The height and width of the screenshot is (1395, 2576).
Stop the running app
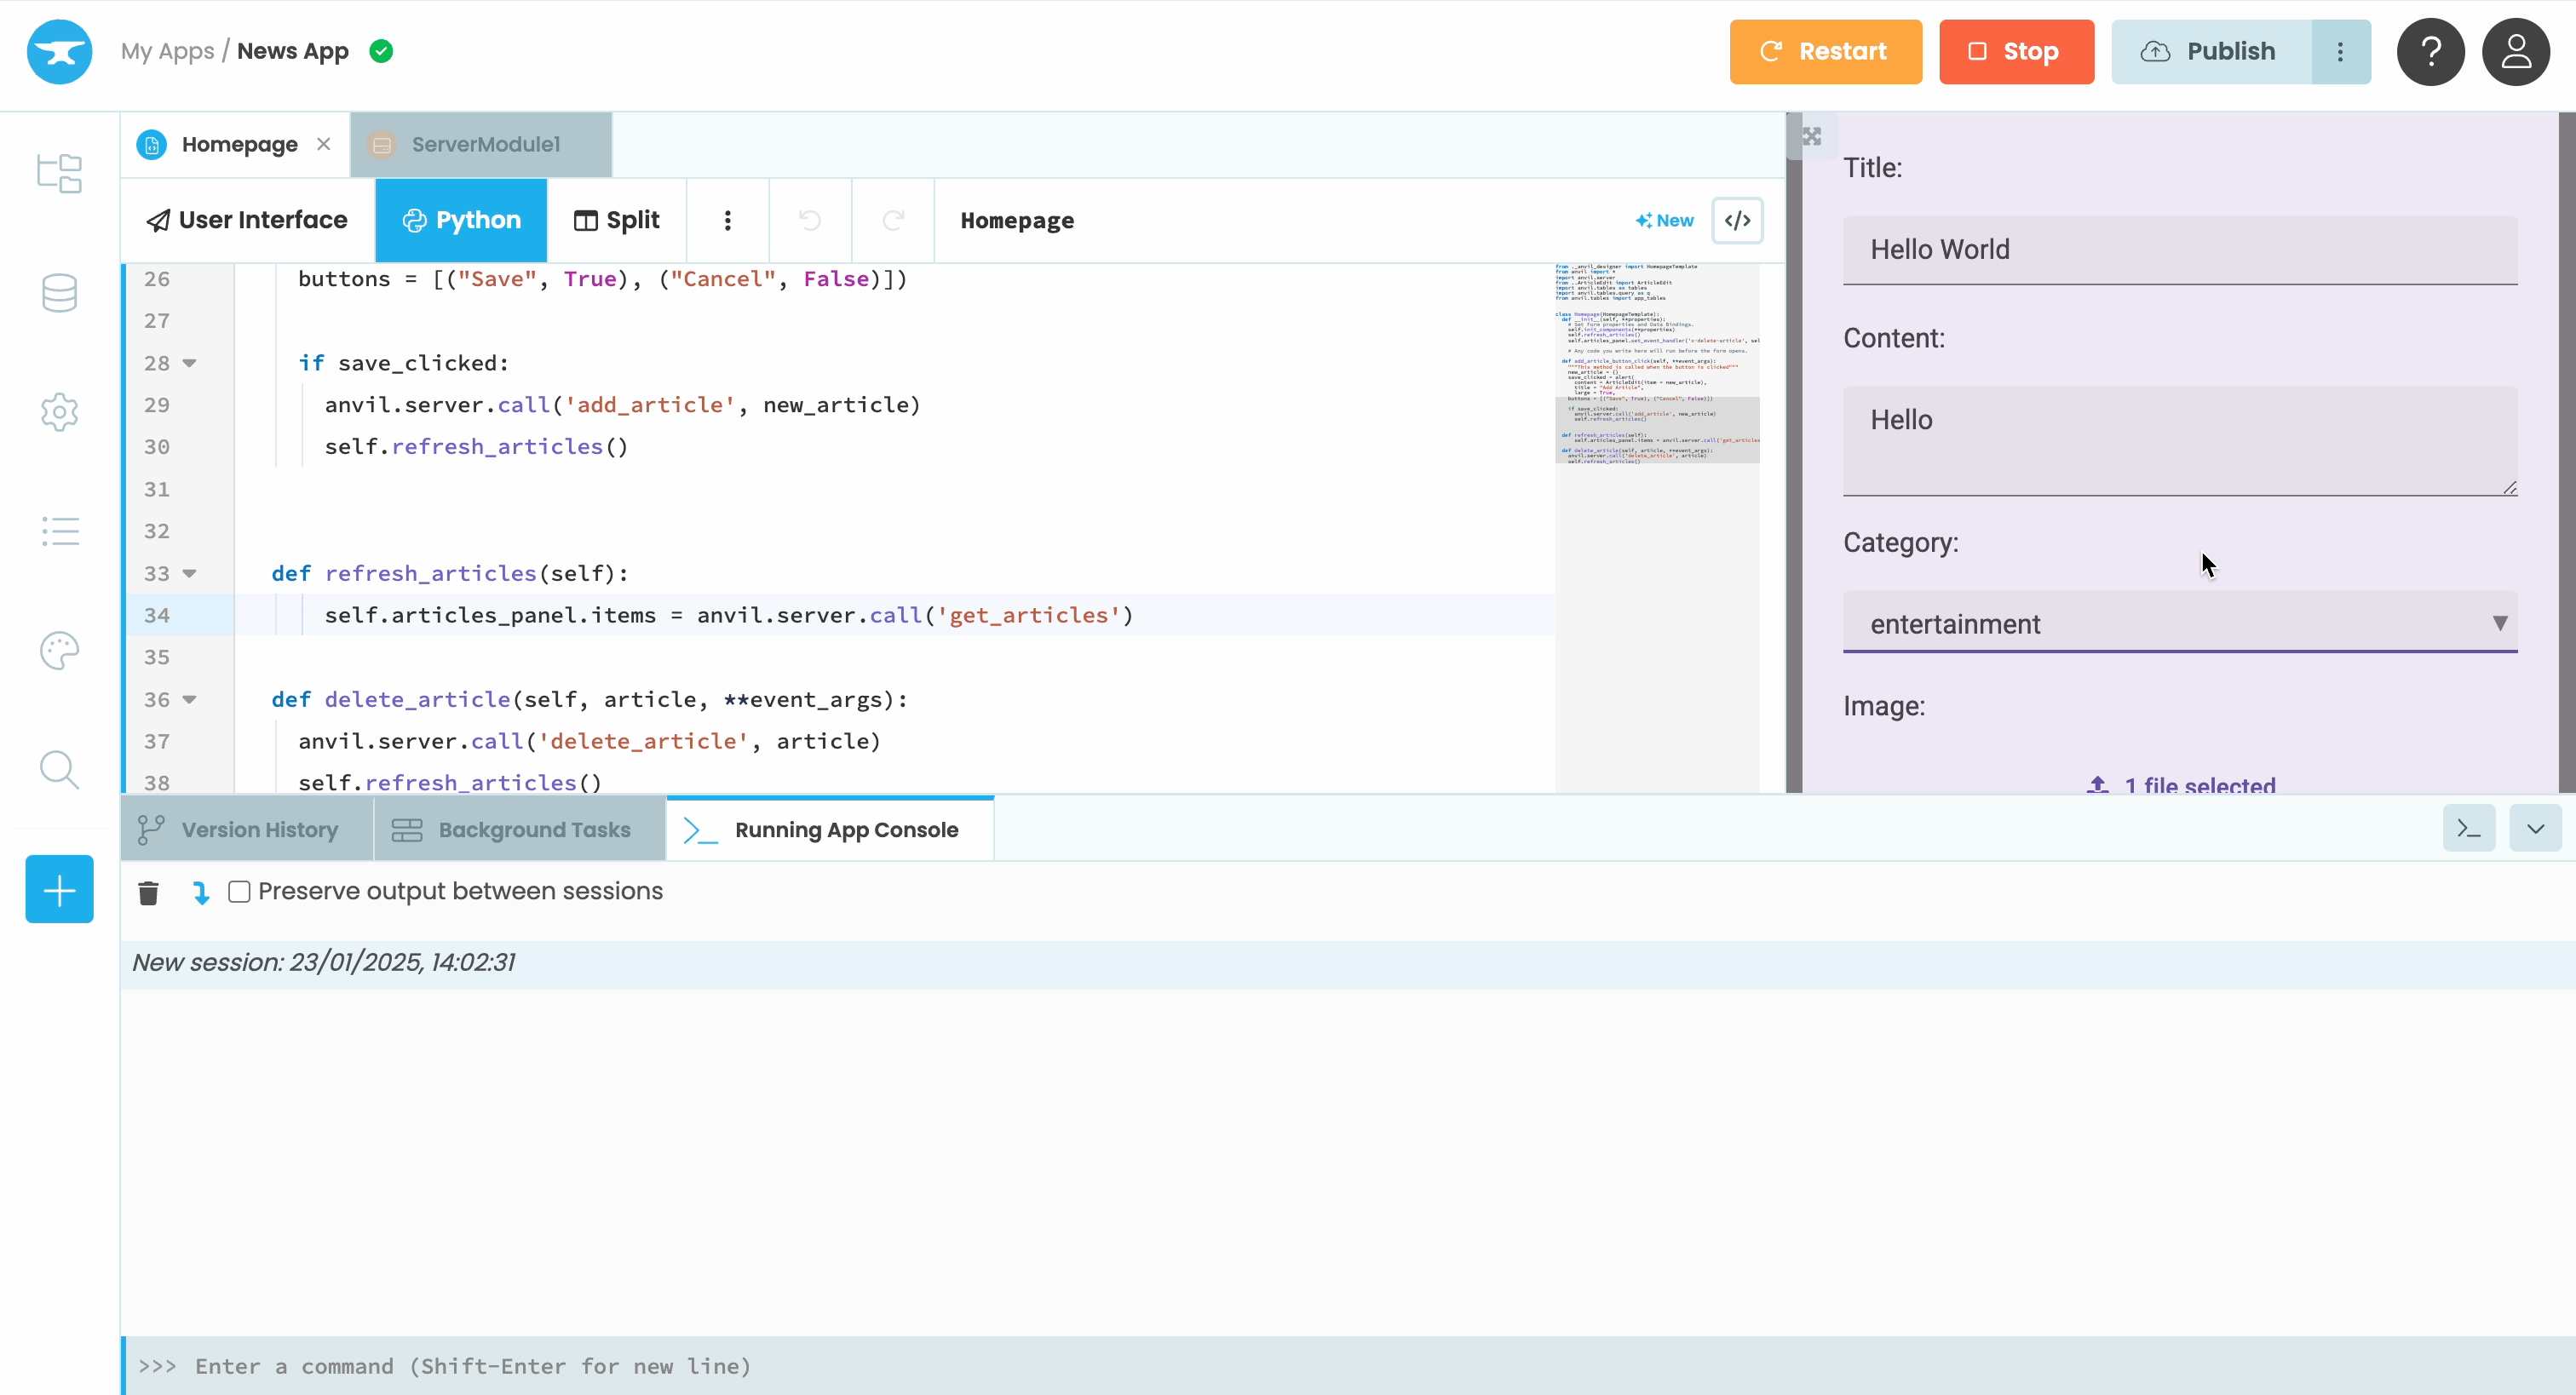point(2015,51)
